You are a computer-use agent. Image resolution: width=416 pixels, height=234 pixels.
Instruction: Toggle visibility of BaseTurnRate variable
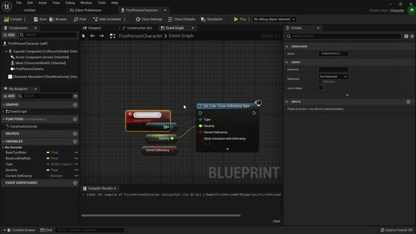[x=76, y=152]
